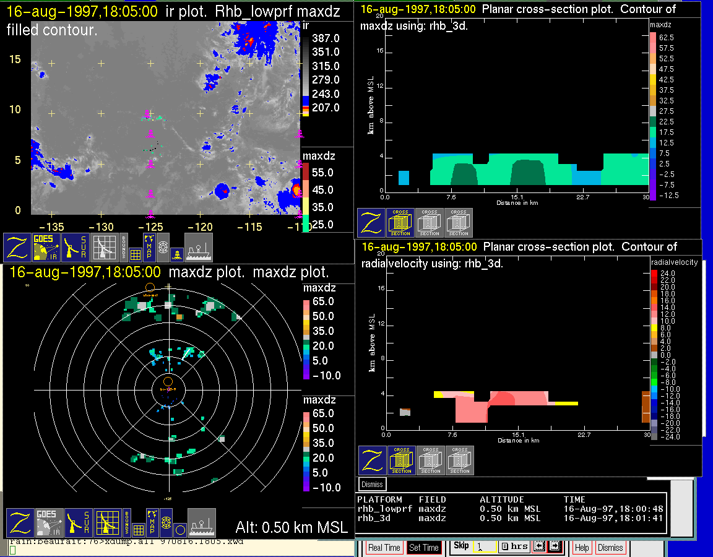This screenshot has width=713, height=557.
Task: Click the Help button
Action: [582, 548]
